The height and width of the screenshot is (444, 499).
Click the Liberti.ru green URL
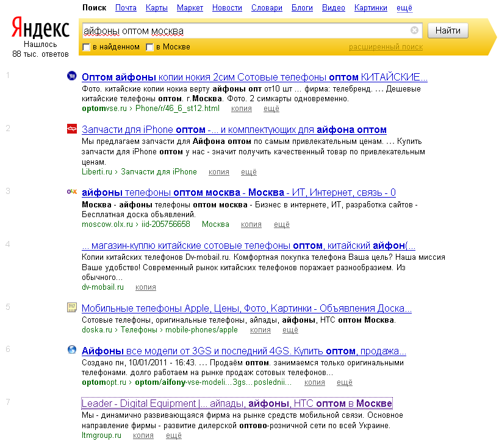pos(97,172)
